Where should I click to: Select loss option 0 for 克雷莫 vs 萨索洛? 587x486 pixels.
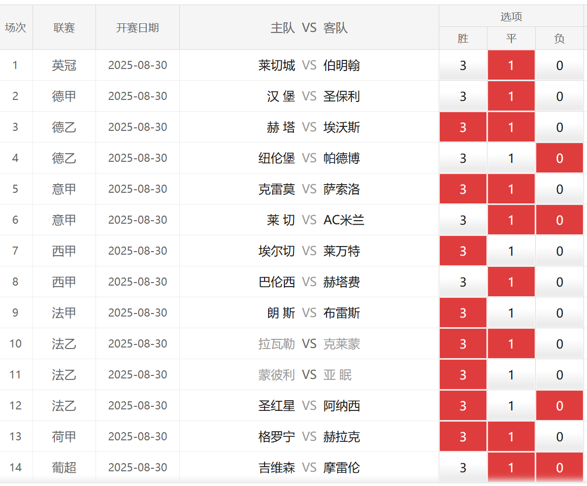click(x=560, y=189)
